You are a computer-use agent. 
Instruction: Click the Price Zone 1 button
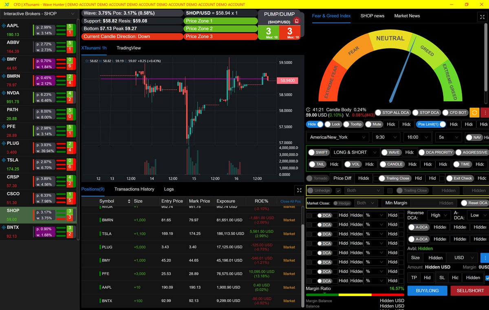[220, 21]
